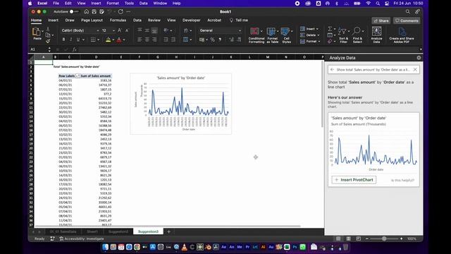Open Cell Styles gallery

[286, 35]
